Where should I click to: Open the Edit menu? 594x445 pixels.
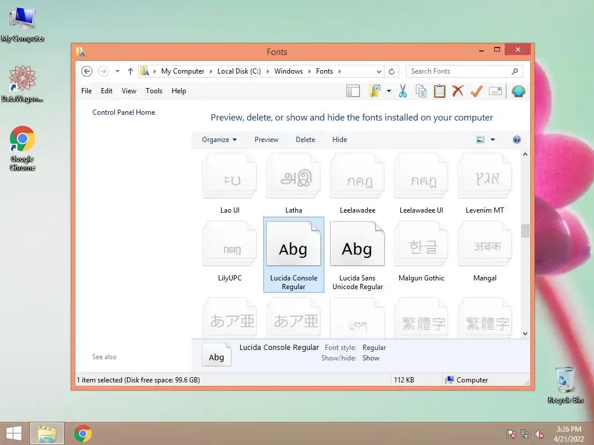click(x=107, y=91)
